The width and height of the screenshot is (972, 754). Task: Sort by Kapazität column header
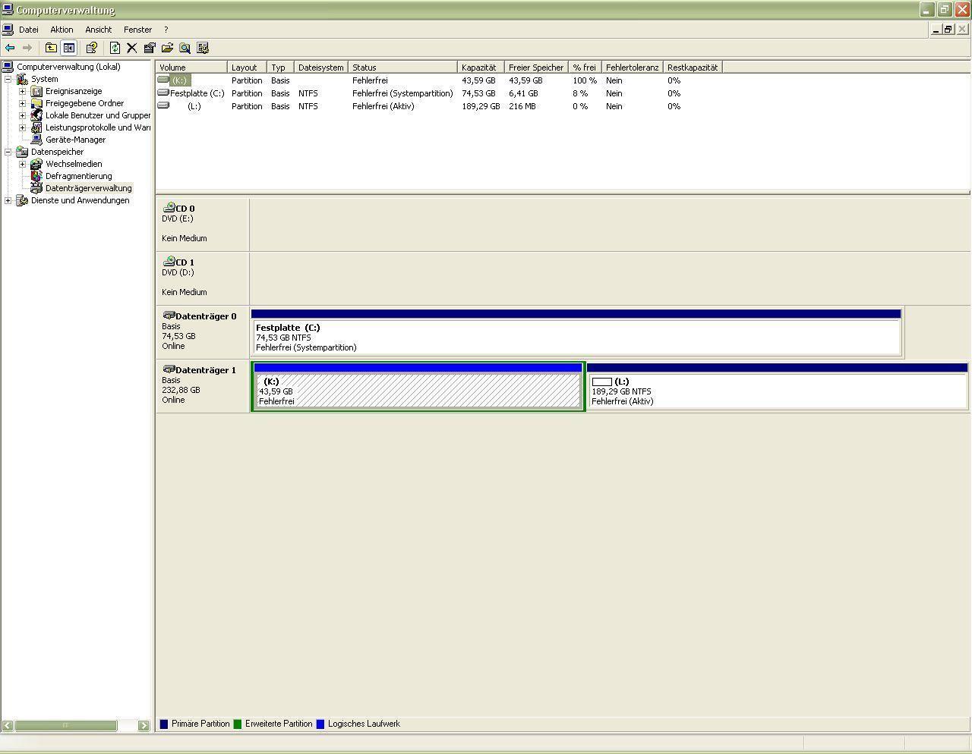pyautogui.click(x=481, y=68)
